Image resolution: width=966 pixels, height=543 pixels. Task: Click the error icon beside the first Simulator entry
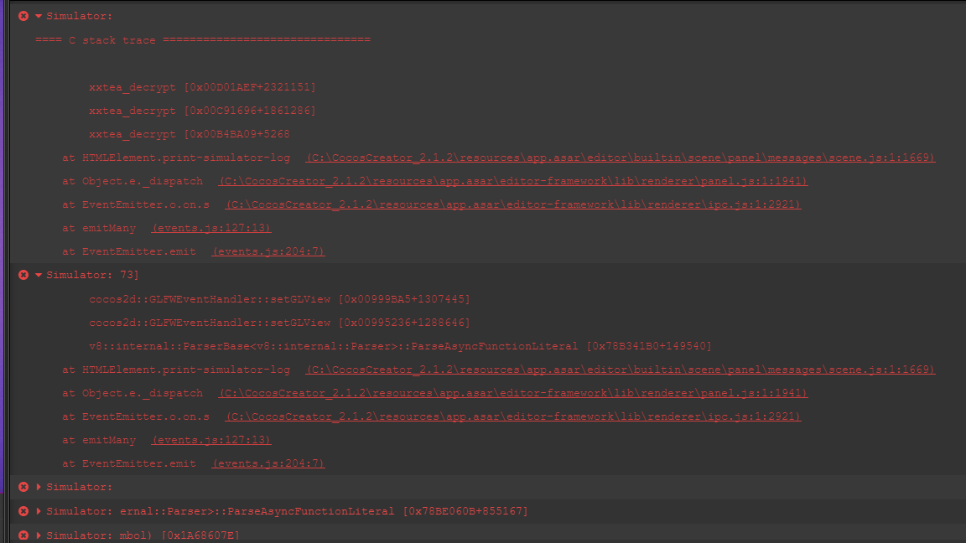click(x=23, y=16)
